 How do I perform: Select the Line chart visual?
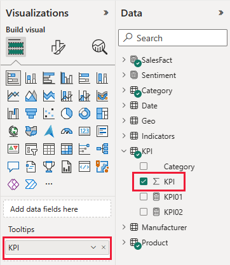click(13, 96)
